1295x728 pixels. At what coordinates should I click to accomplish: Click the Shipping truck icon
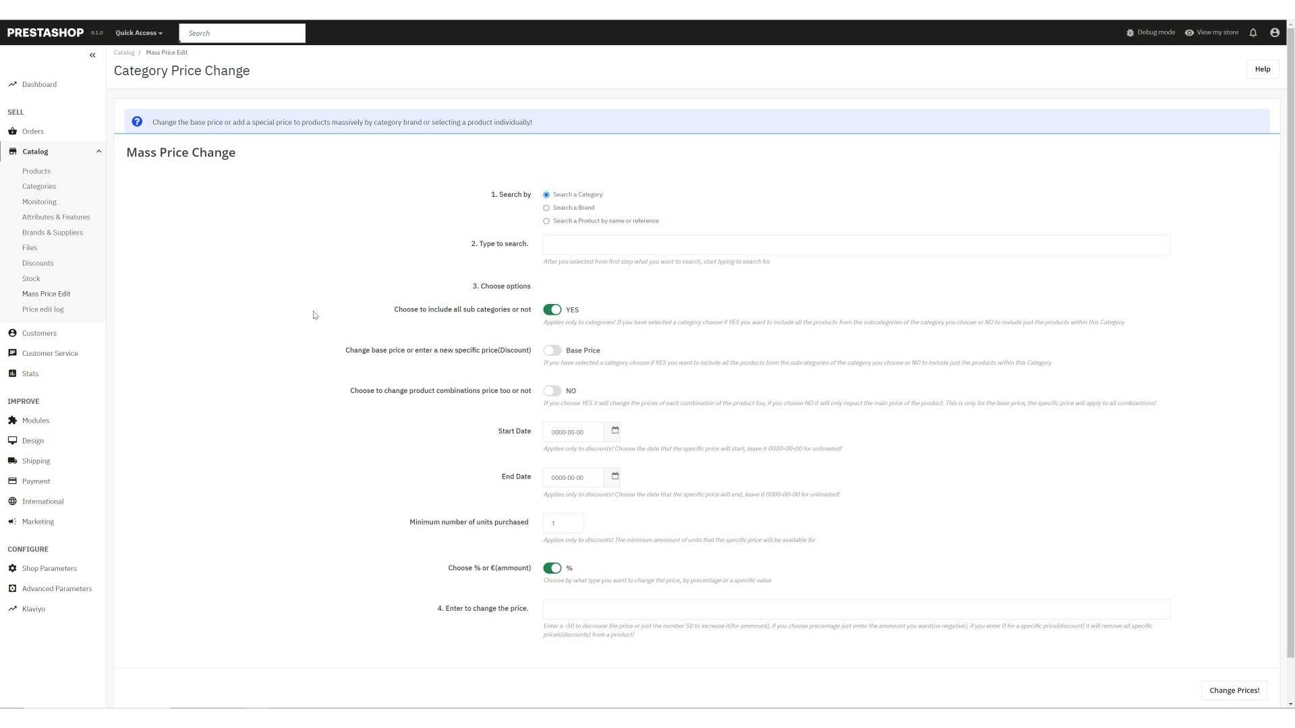pos(12,461)
